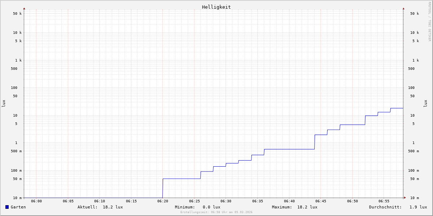Click the Garten legend label
The height and width of the screenshot is (216, 433).
(x=18, y=207)
